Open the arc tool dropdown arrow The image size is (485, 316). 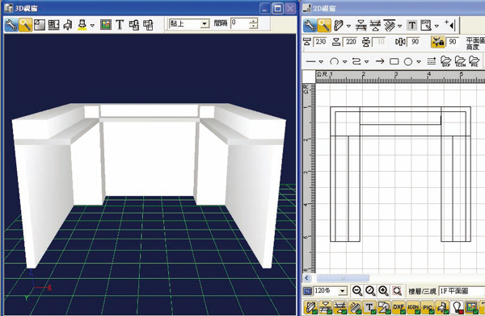coord(345,62)
